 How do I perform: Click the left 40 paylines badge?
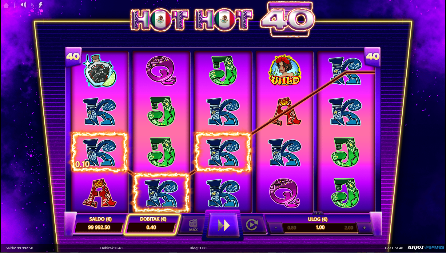(73, 57)
